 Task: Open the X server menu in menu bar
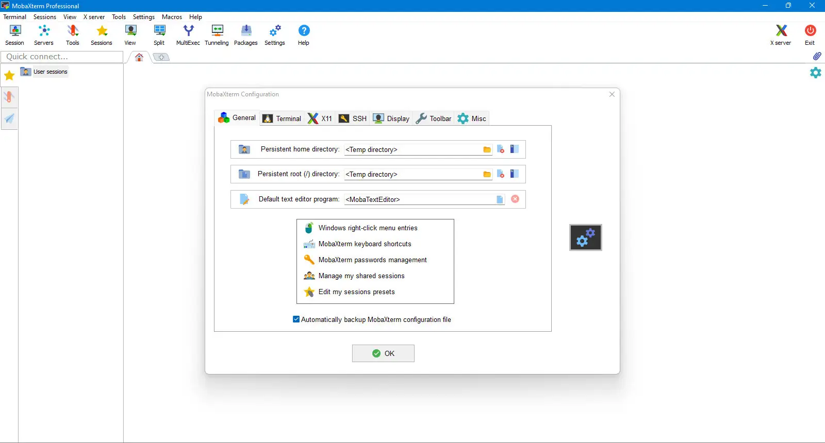(x=94, y=17)
